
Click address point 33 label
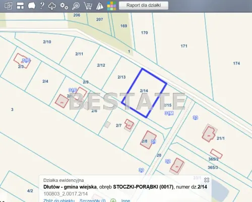pyautogui.click(x=195, y=118)
